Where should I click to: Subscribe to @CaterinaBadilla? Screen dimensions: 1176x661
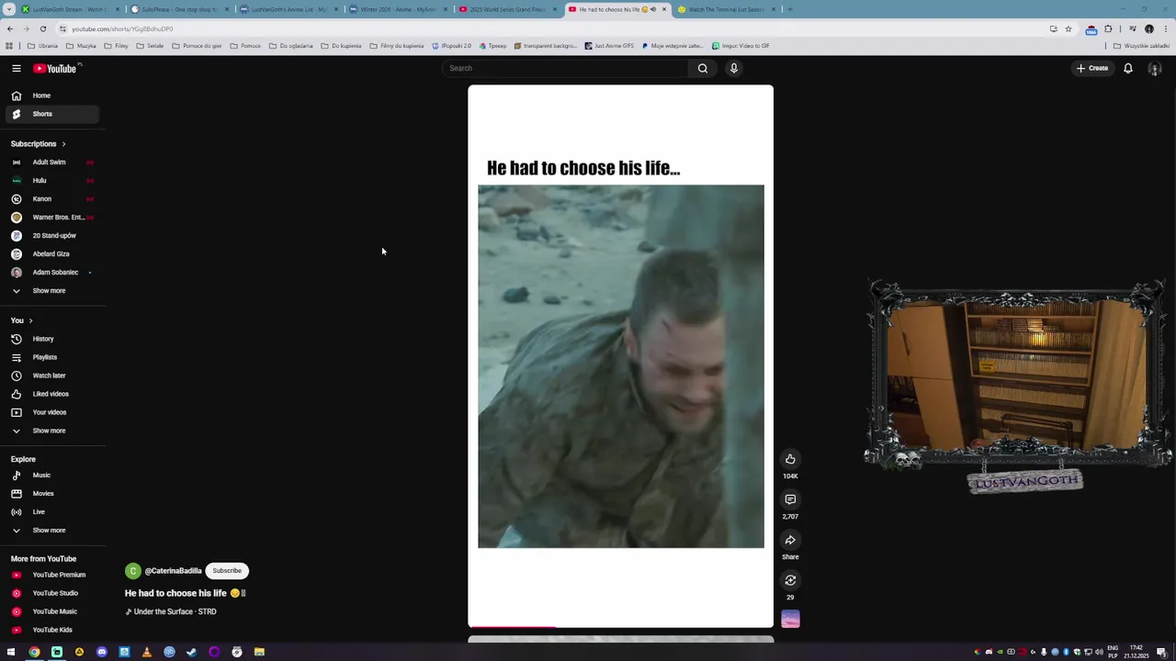click(227, 570)
